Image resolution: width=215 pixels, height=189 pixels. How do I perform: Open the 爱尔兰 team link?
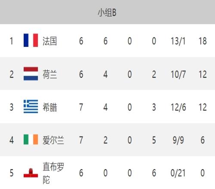53,140
